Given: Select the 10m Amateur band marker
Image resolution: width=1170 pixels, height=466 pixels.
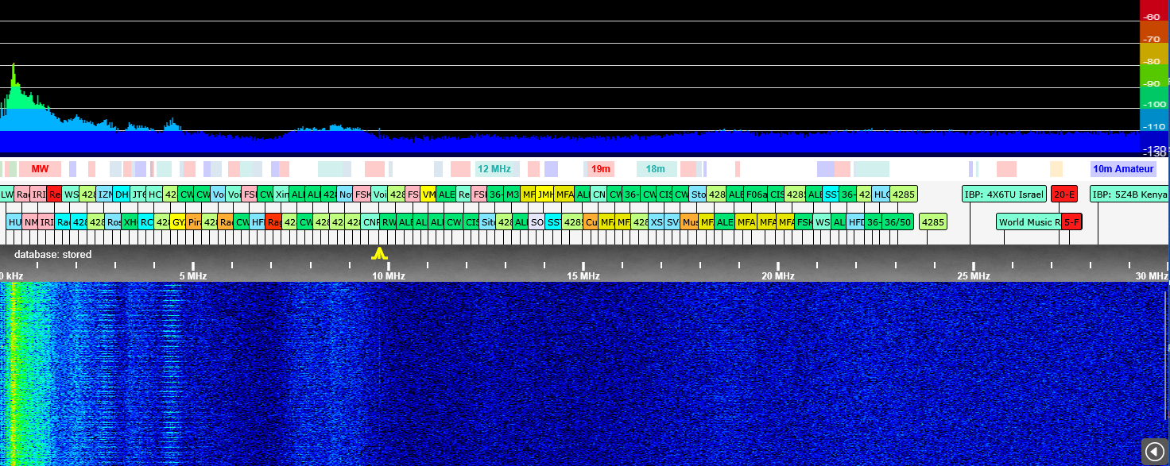Looking at the screenshot, I should (1122, 169).
